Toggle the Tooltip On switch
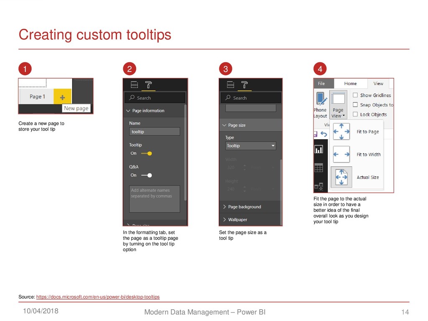428x321 pixels. [x=147, y=153]
